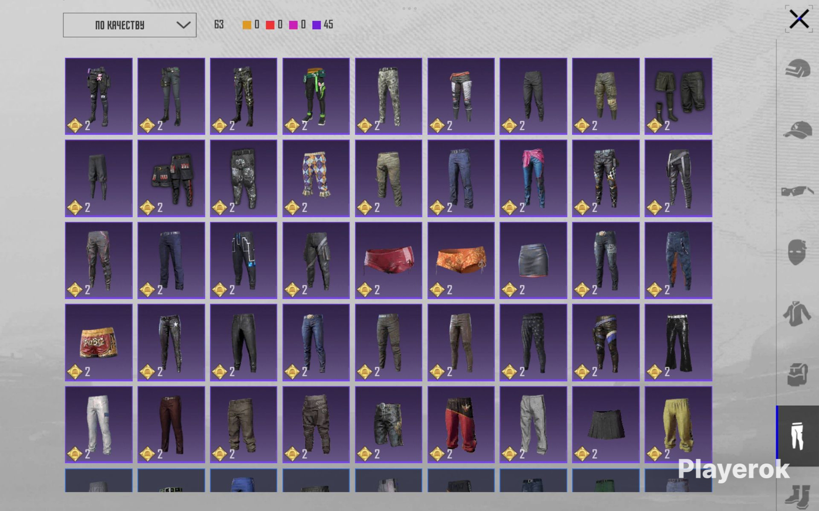Open the glasses category in sidebar

pyautogui.click(x=798, y=191)
